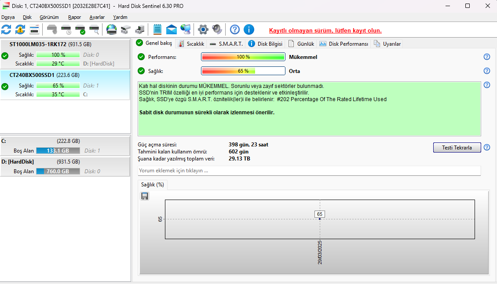Open the Yardım menu
Image resolution: width=497 pixels, height=284 pixels.
(120, 17)
